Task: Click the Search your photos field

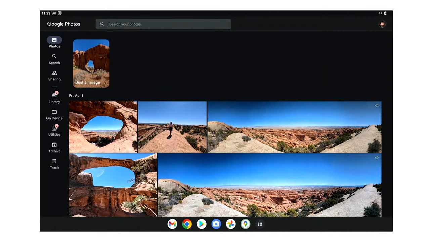Action: [163, 24]
